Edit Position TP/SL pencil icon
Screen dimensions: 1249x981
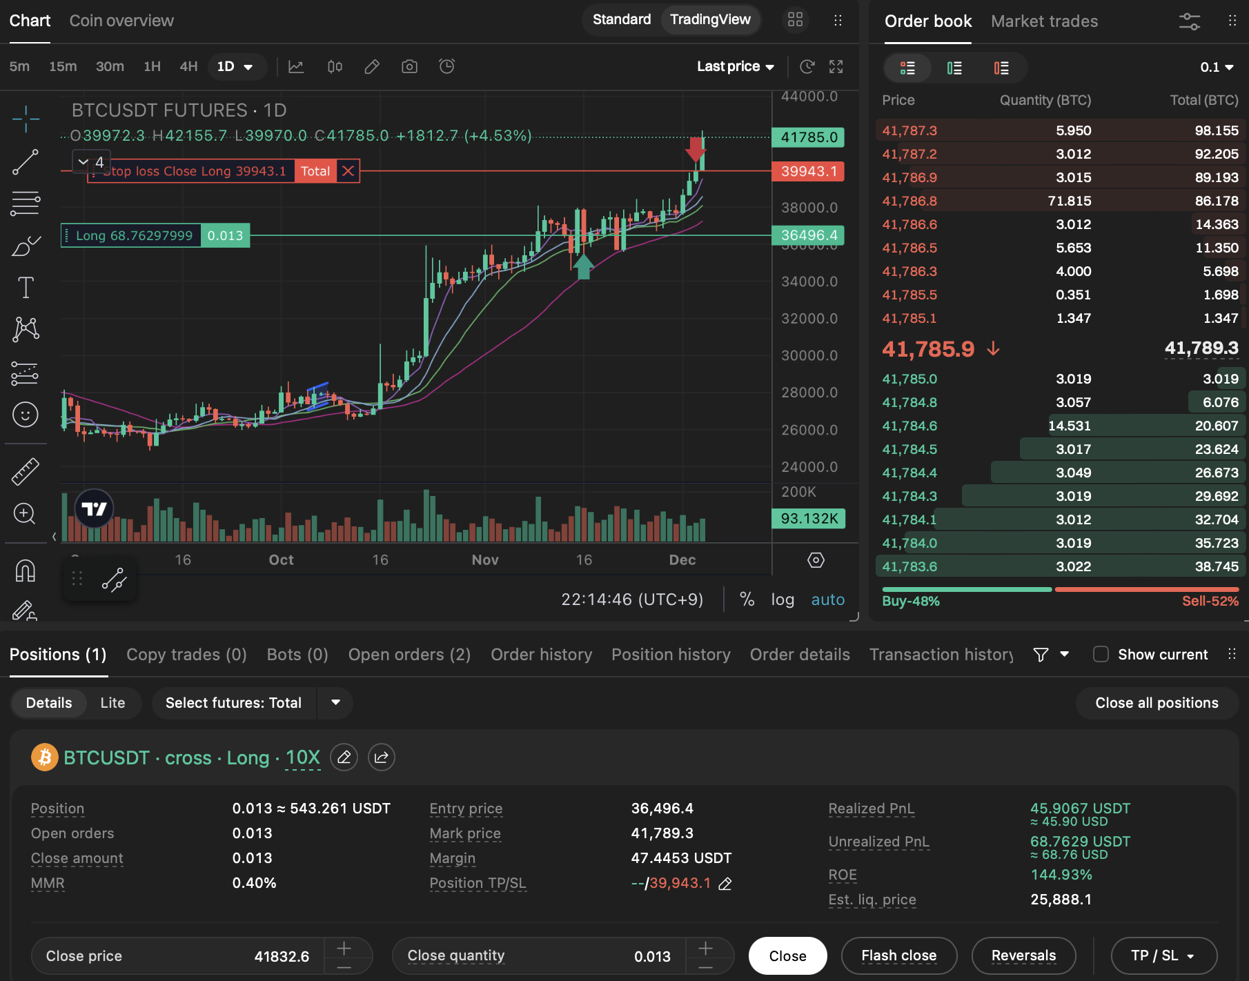(x=725, y=884)
